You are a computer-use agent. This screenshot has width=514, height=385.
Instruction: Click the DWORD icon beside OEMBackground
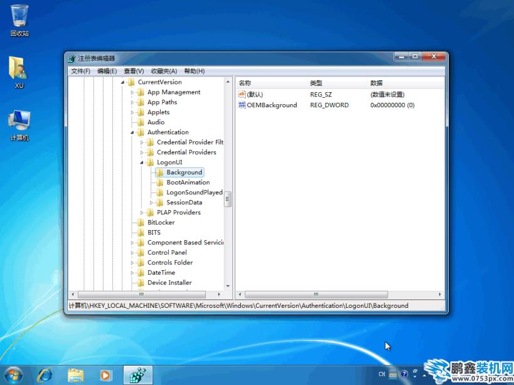pos(242,105)
